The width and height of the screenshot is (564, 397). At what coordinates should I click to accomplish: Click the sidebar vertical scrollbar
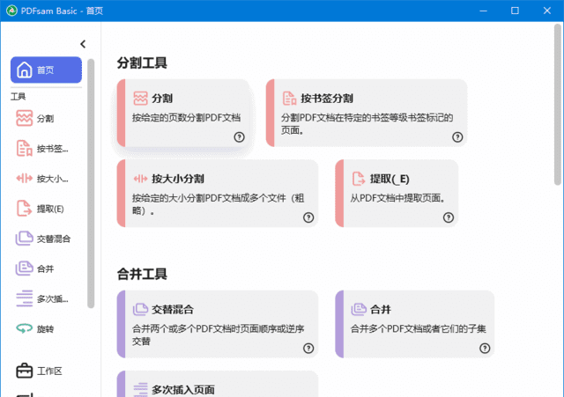tap(91, 183)
